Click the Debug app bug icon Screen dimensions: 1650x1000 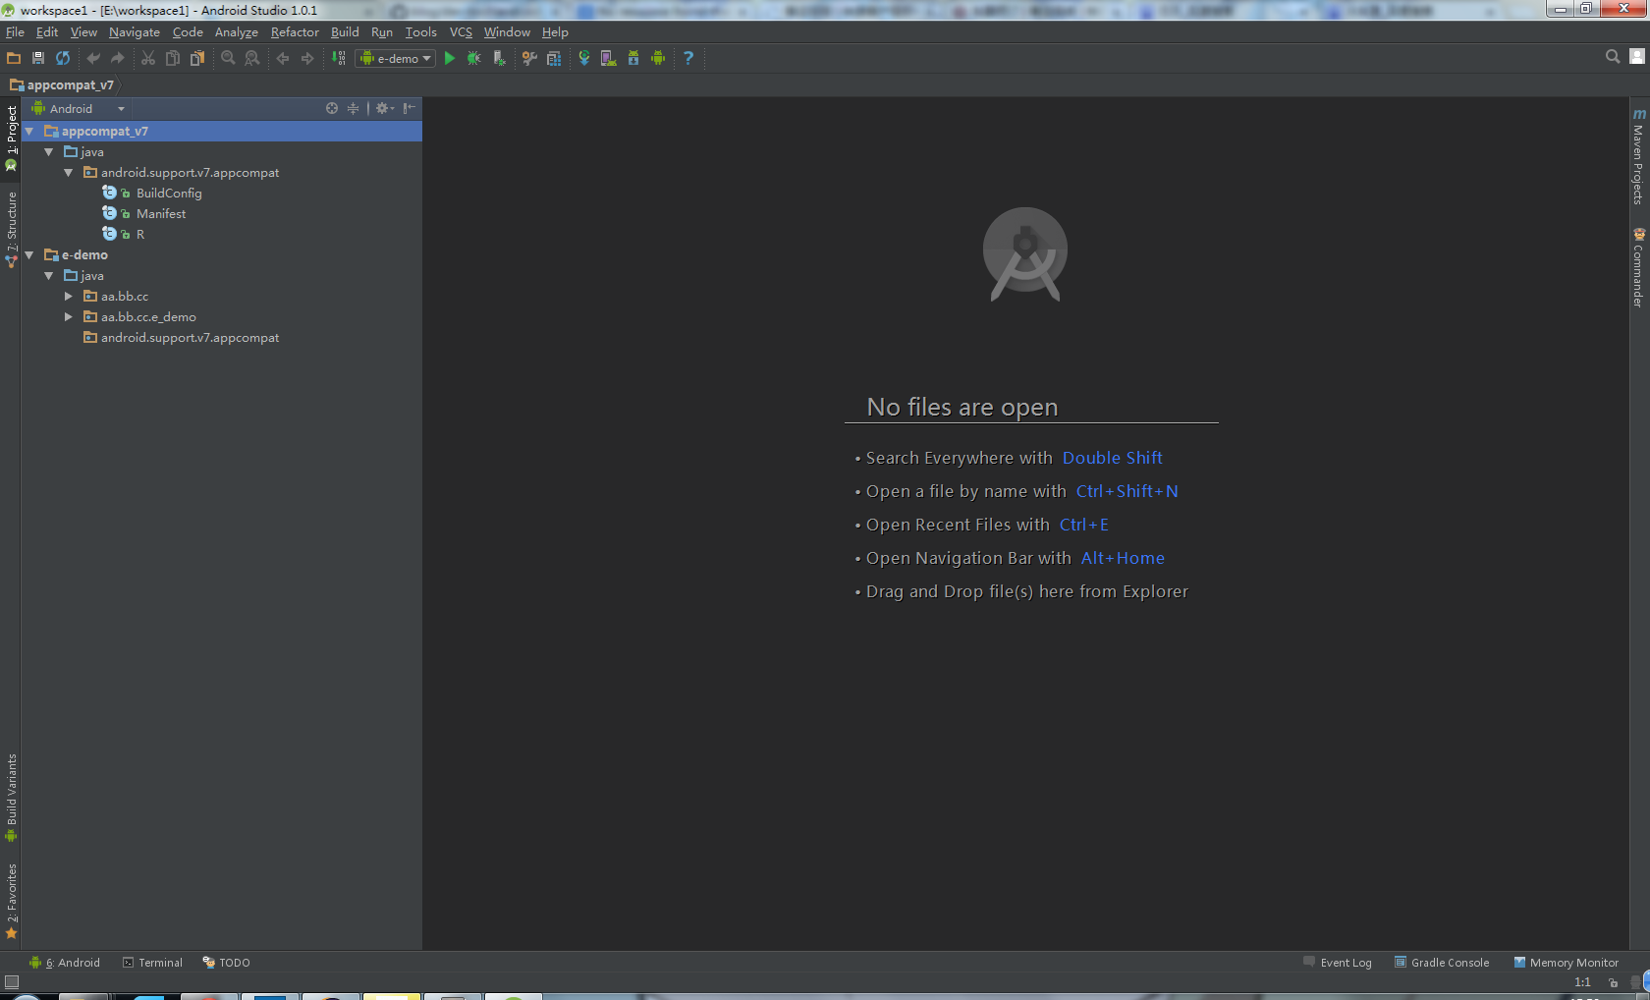coord(474,59)
